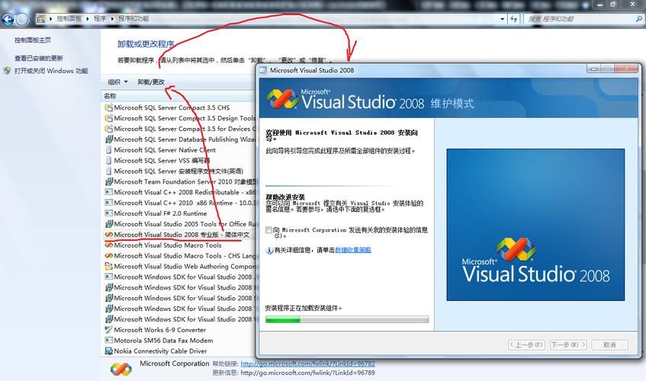Expand the address bar history dropdown arrow
This screenshot has height=381, width=646.
[502, 19]
